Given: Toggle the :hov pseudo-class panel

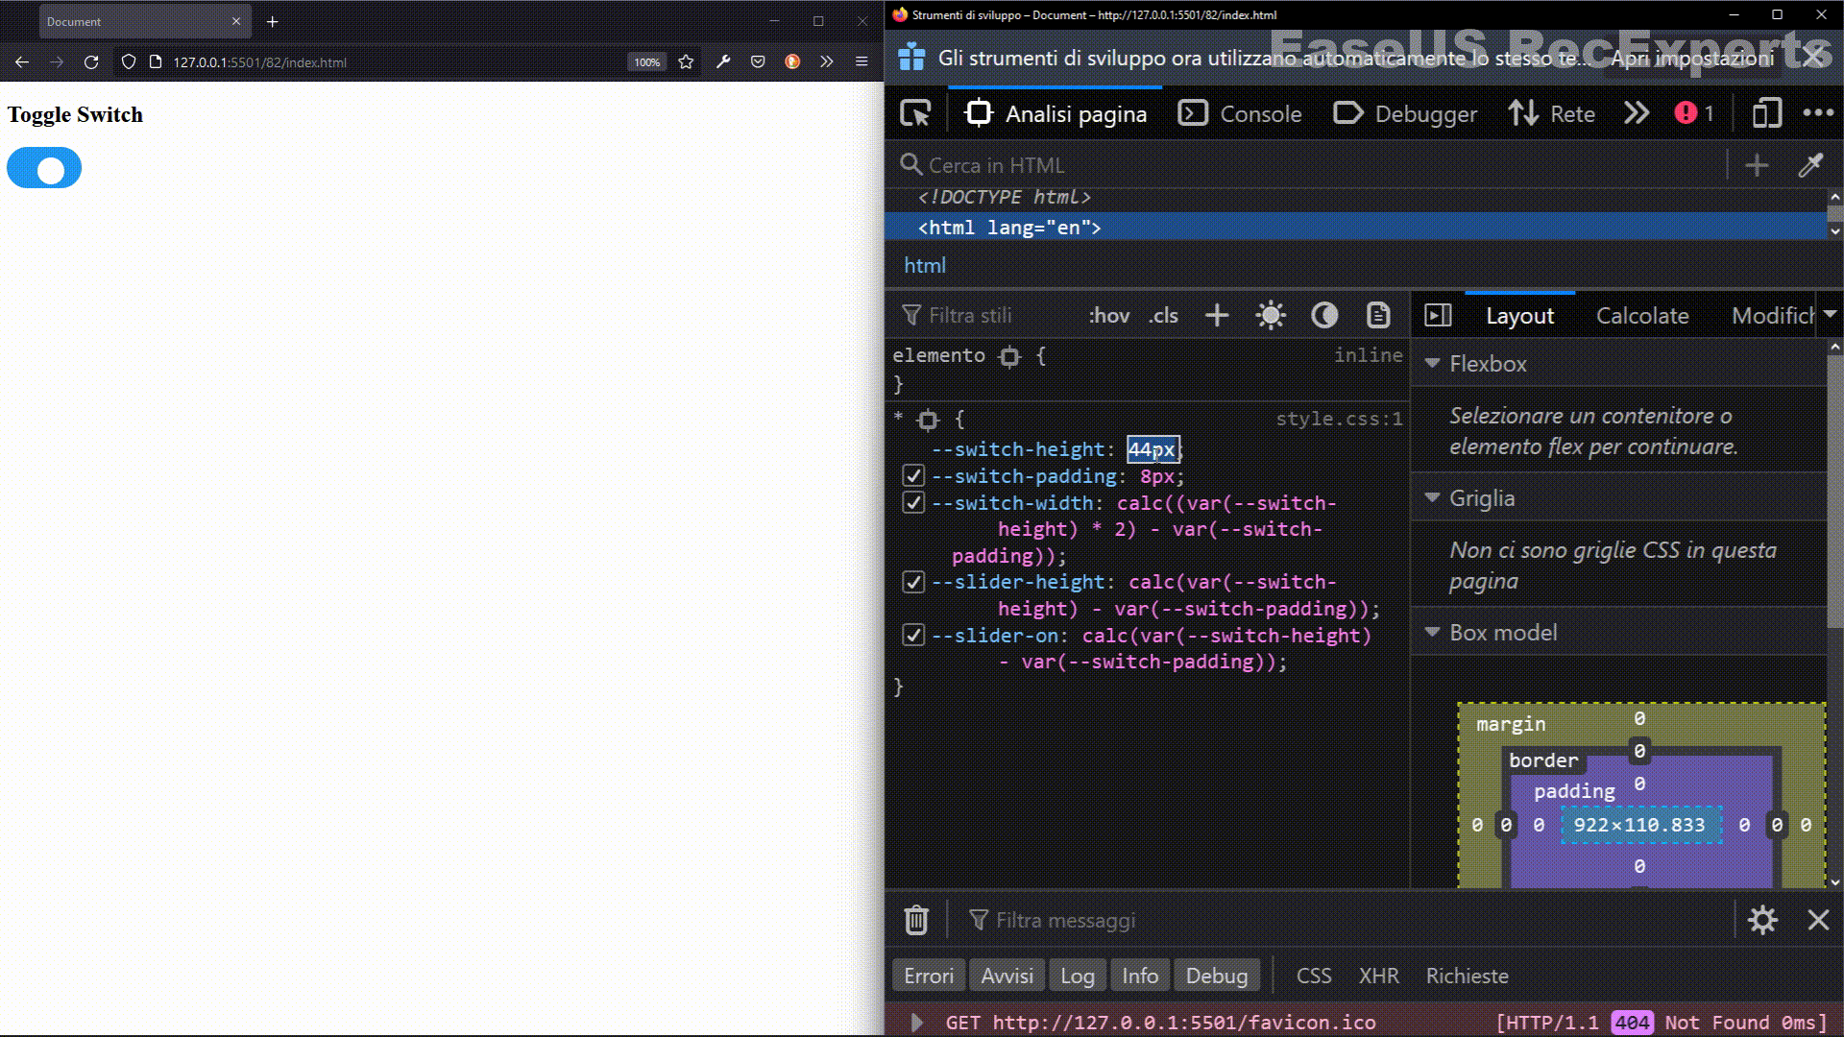Looking at the screenshot, I should 1109,316.
